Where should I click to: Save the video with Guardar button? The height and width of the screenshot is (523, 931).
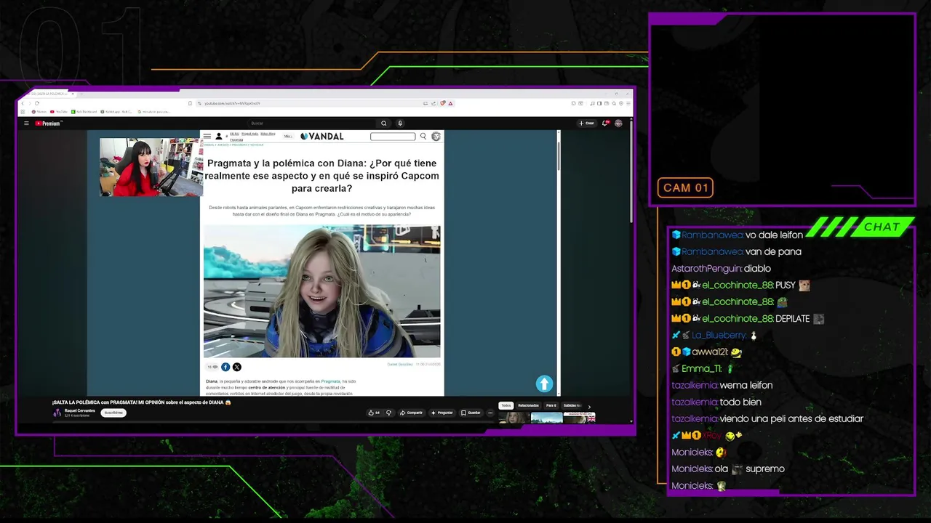point(471,413)
